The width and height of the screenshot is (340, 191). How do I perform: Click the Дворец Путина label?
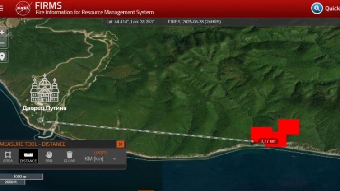click(44, 108)
